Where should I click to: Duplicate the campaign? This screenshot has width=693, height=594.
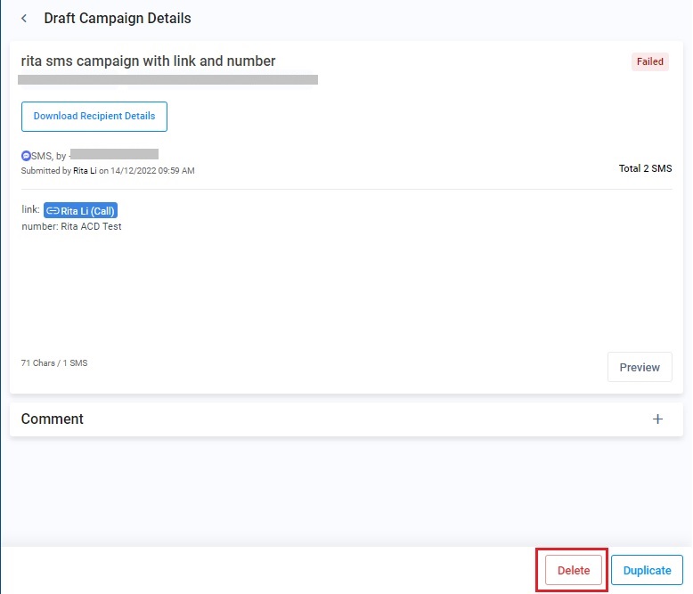647,570
